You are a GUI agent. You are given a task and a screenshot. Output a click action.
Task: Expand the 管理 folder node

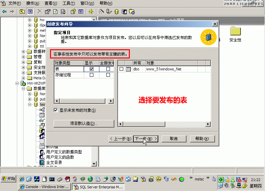23,57
